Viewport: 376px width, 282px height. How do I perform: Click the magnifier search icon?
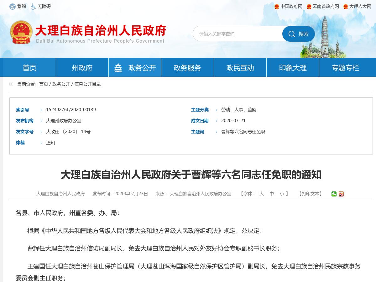[292, 34]
